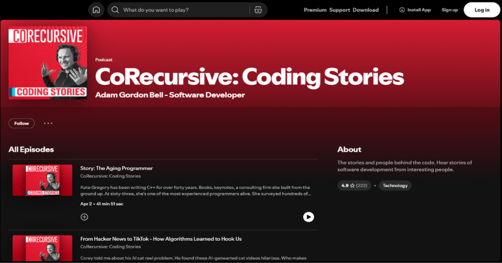Image resolution: width=502 pixels, height=263 pixels.
Task: Open the Support link
Action: coord(340,10)
